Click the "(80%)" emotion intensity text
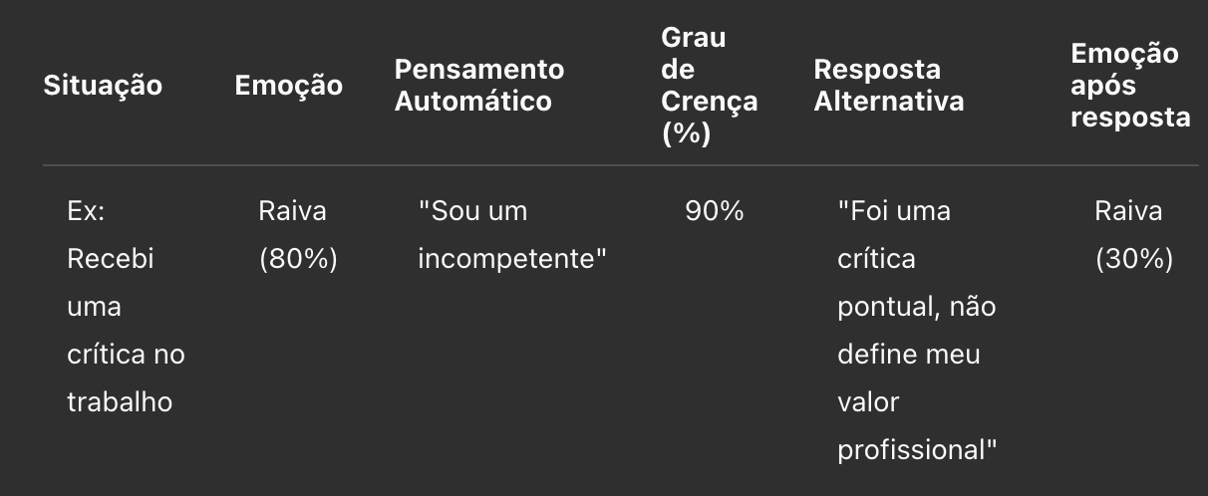The image size is (1208, 496). point(298,260)
